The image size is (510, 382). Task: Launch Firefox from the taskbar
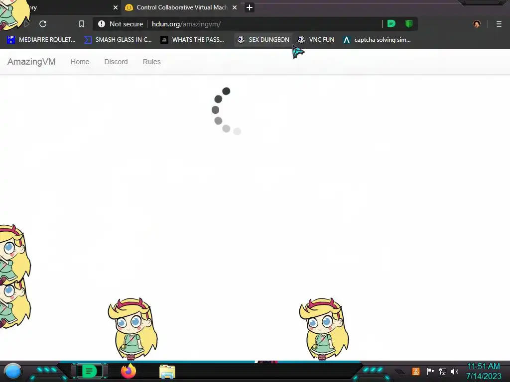[128, 371]
